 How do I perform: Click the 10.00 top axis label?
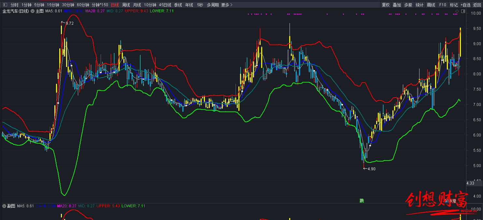click(476, 13)
